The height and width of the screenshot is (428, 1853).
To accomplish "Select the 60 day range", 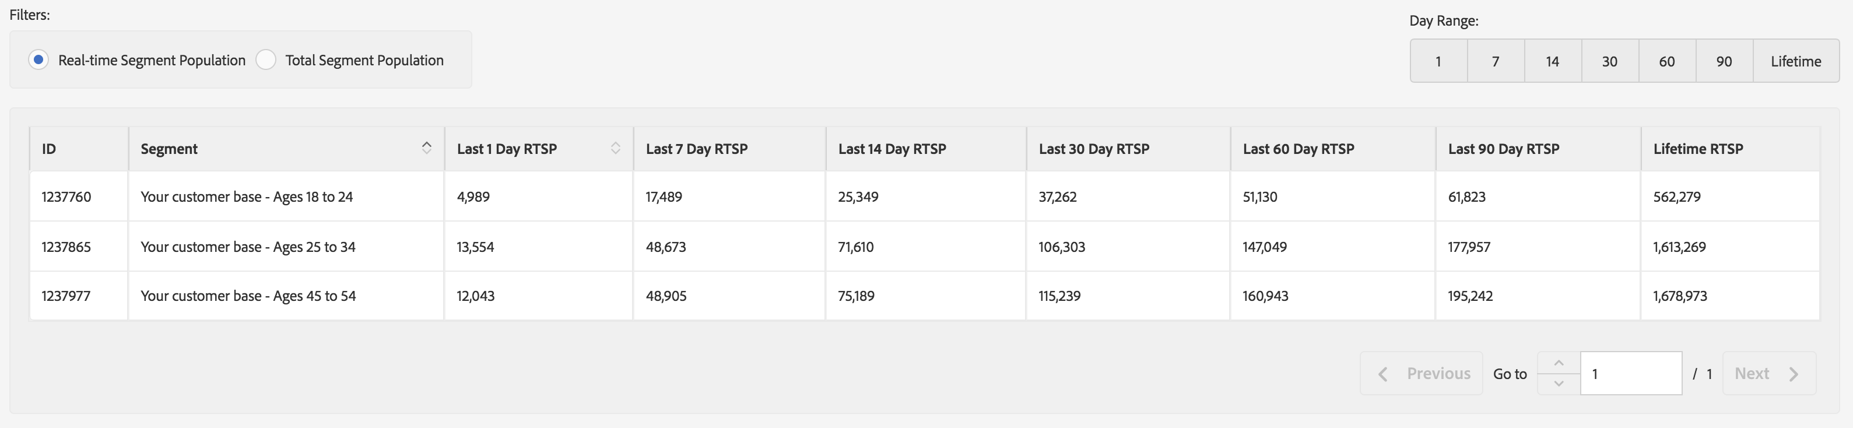I will [x=1666, y=61].
